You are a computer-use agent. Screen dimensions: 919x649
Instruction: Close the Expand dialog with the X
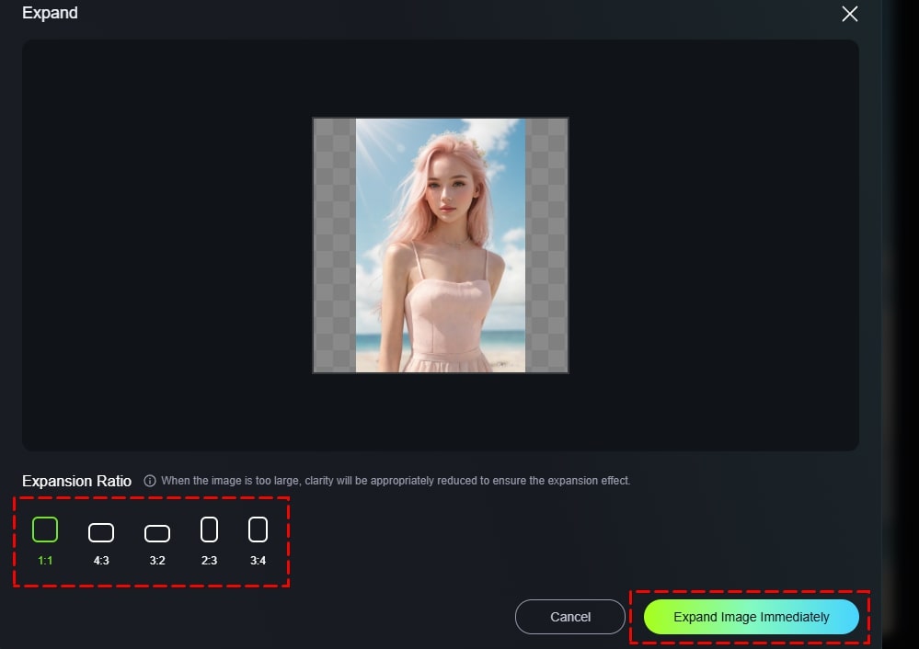point(849,14)
